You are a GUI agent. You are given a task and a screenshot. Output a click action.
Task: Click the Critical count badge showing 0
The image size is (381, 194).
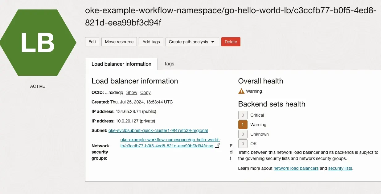243,115
